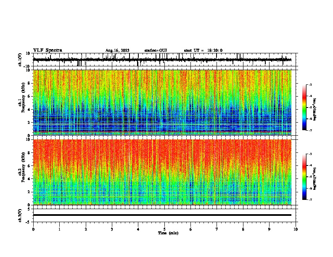Click the ch.2 "Frequency (kHz)" axis label

[x=23, y=167]
